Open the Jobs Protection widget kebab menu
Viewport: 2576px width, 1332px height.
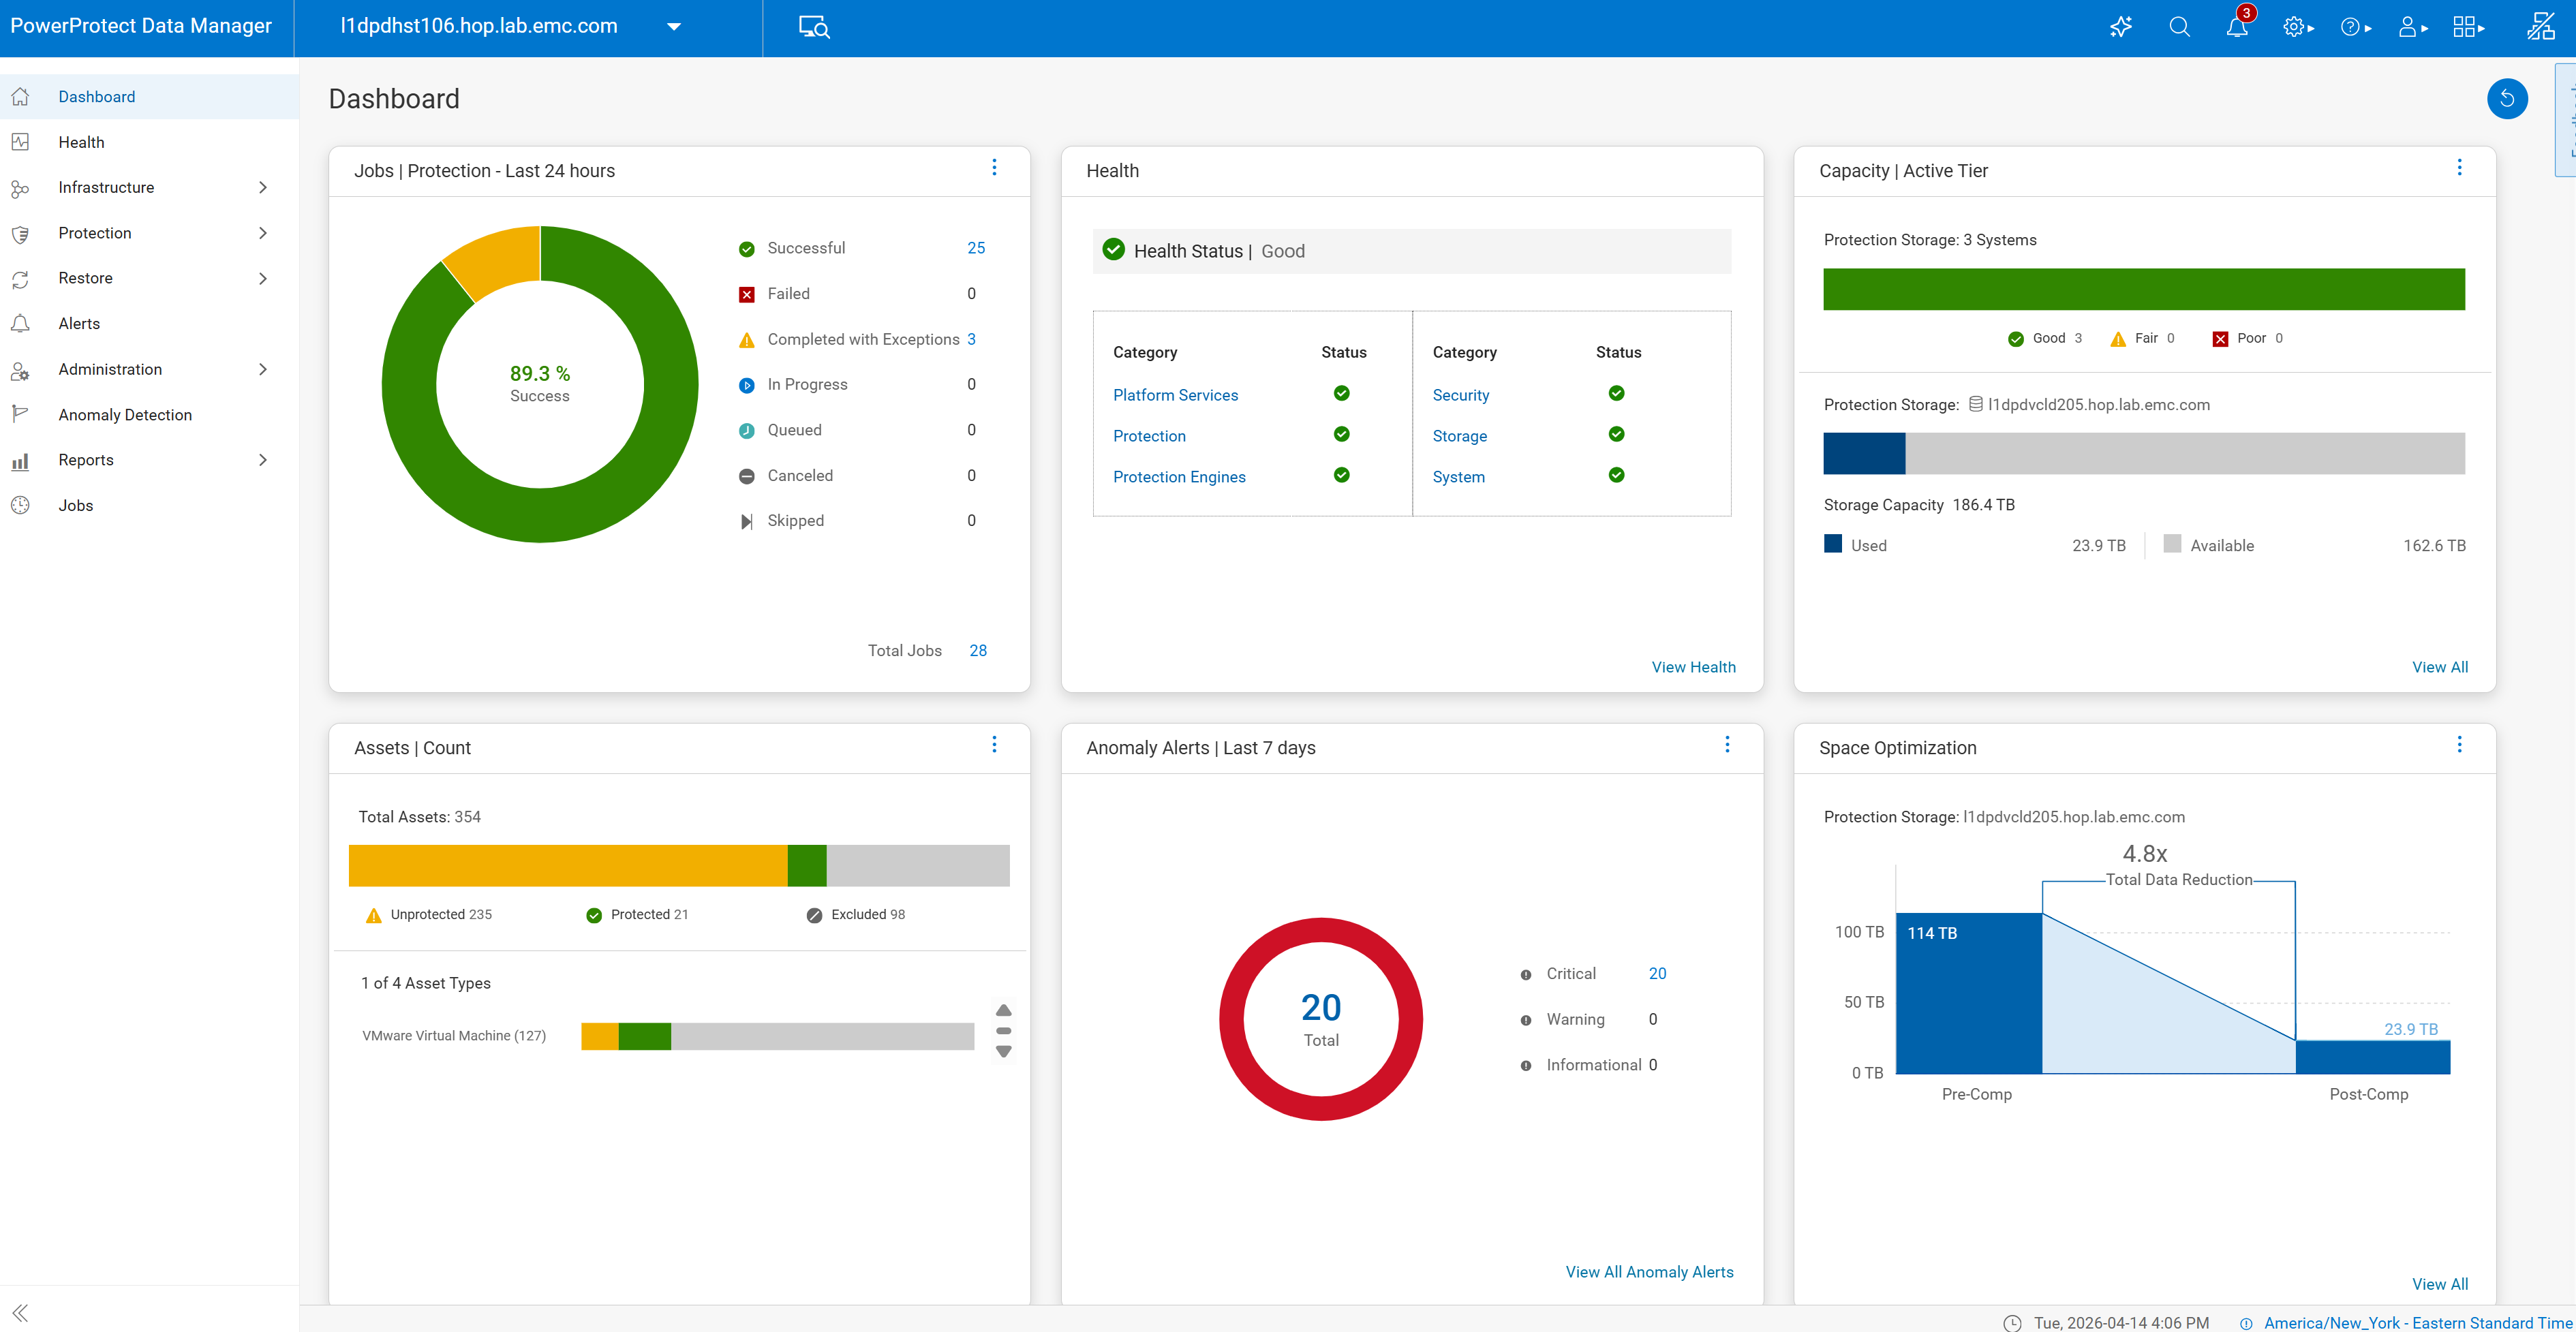click(994, 168)
